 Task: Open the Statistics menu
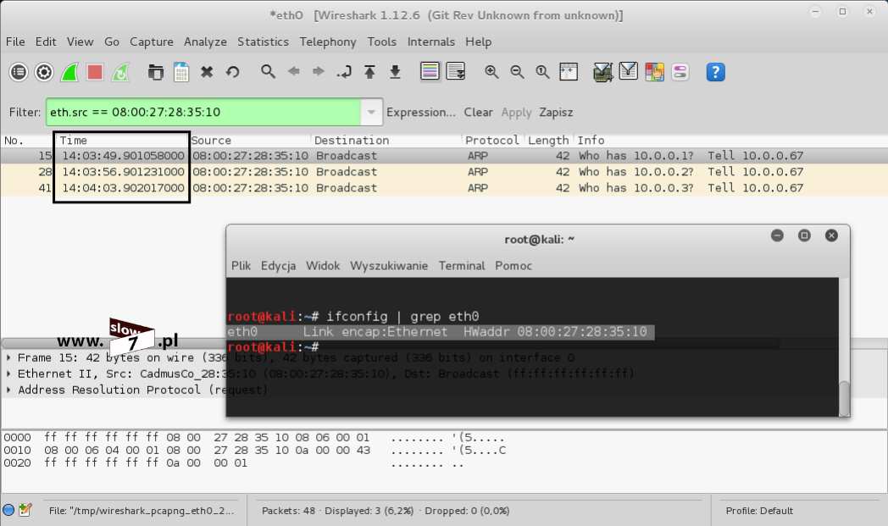point(263,42)
